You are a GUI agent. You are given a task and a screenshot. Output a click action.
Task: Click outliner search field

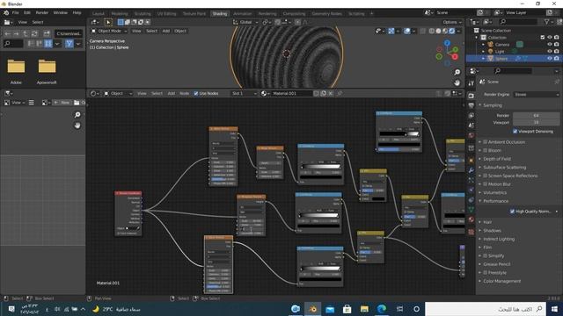point(517,22)
